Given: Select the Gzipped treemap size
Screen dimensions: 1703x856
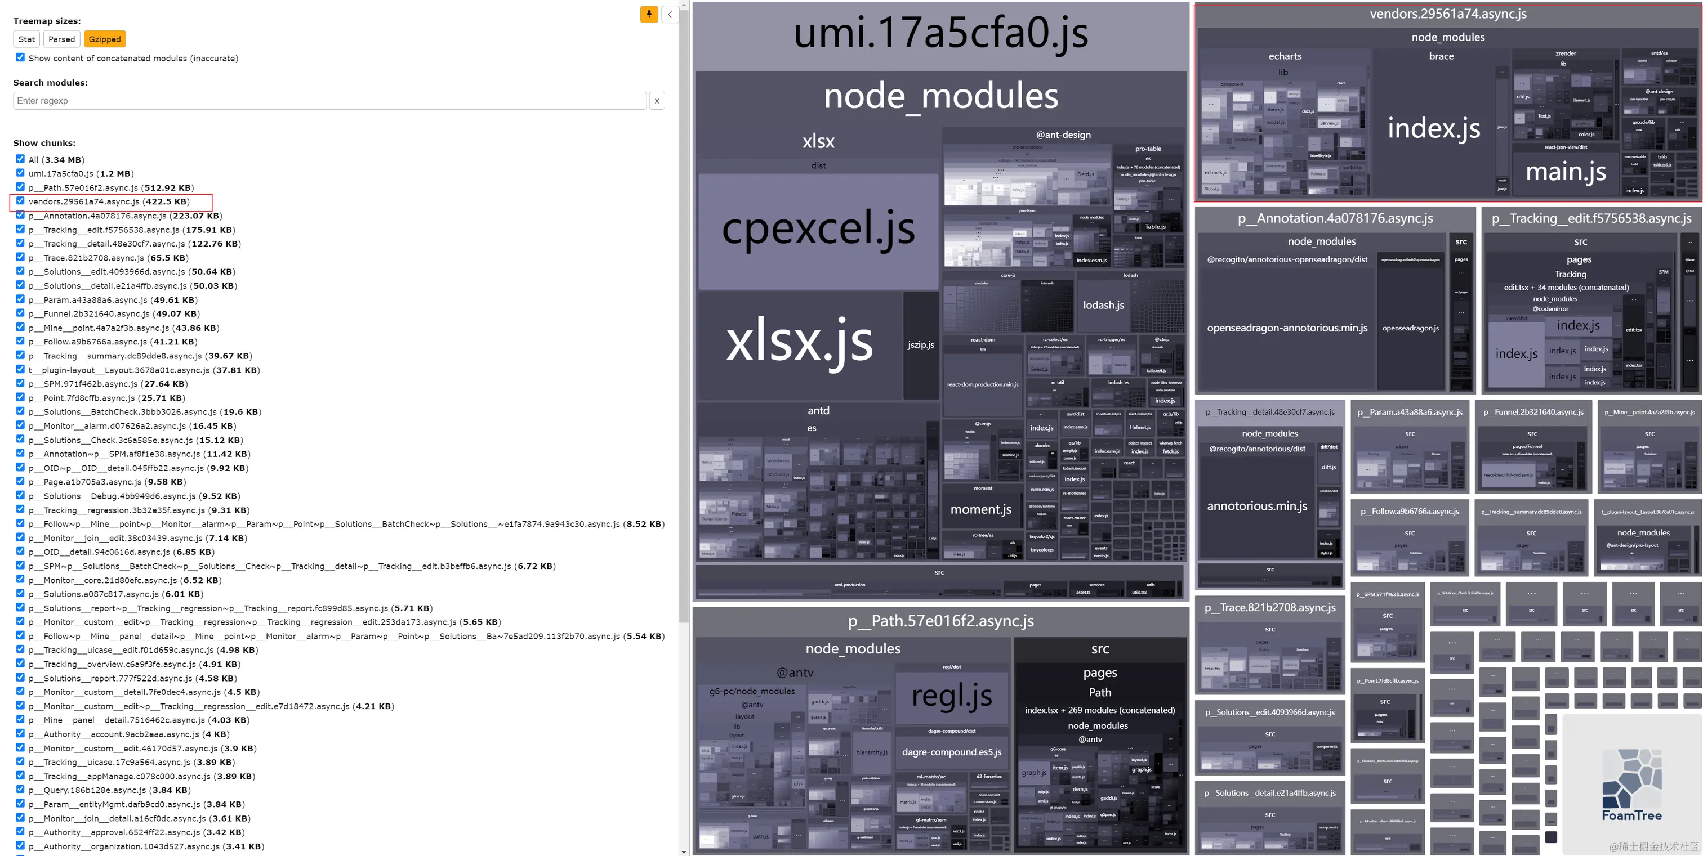Looking at the screenshot, I should pyautogui.click(x=104, y=39).
